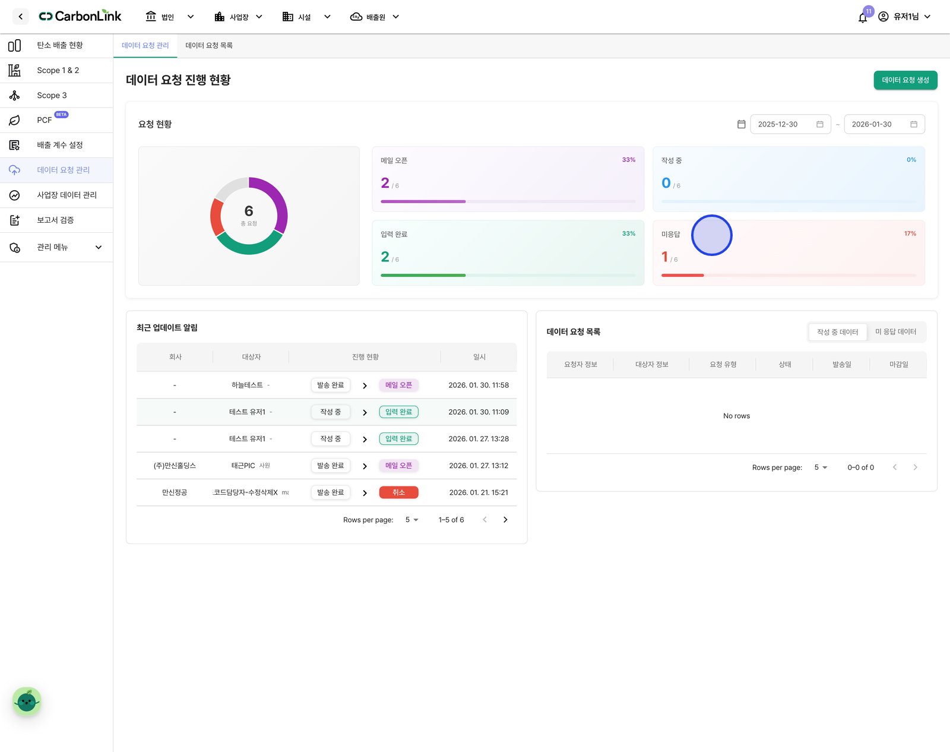Open rows per page dropdown in 데이터 요청 목록
This screenshot has height=752, width=950.
821,467
